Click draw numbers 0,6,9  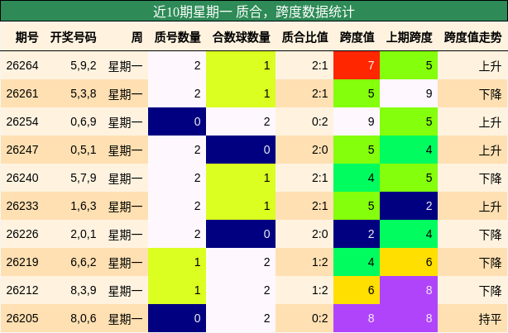coord(84,121)
